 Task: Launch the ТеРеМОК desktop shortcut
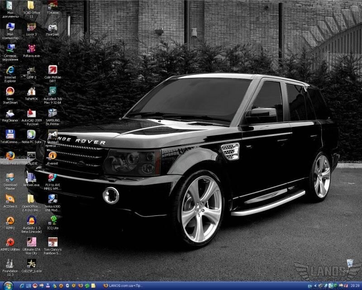pos(31,94)
